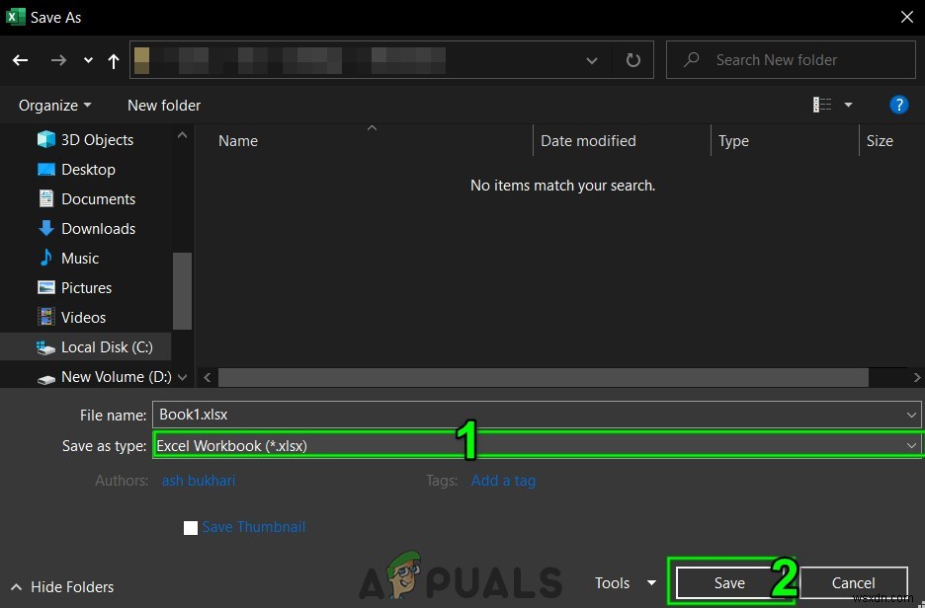Image resolution: width=925 pixels, height=608 pixels.
Task: Click the navigation pane scrollbar thumb
Action: click(x=182, y=291)
